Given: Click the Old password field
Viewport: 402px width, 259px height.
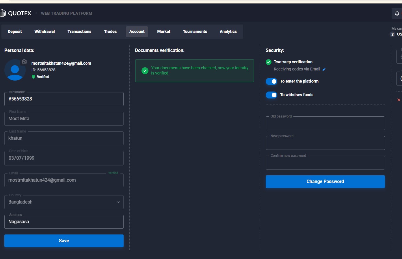Looking at the screenshot, I should pyautogui.click(x=325, y=123).
